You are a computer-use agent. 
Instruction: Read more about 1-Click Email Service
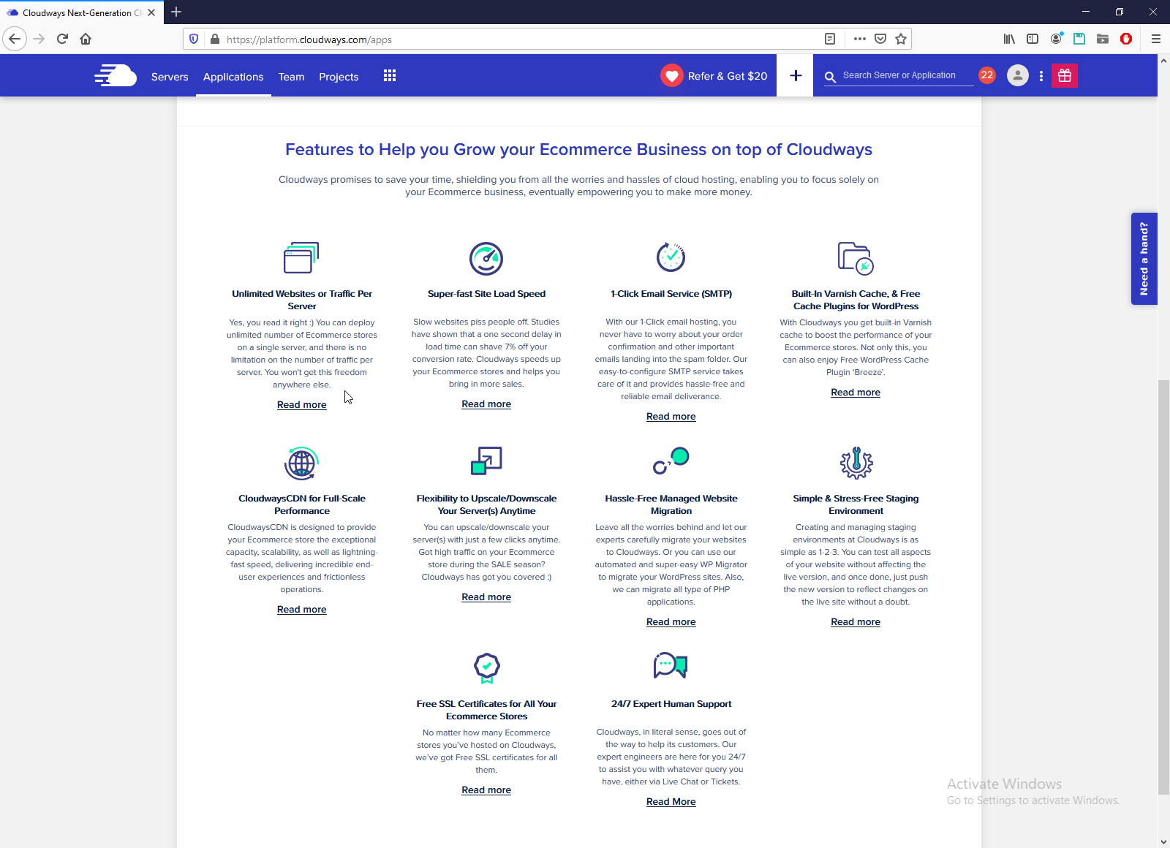coord(671,417)
